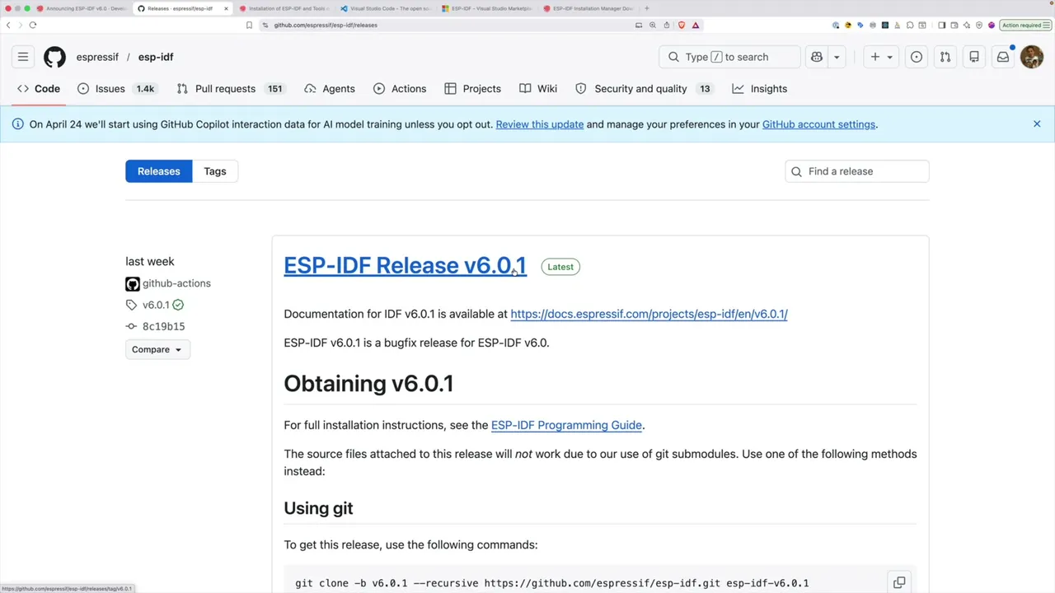Open repositories icon in GitHub header

point(974,57)
